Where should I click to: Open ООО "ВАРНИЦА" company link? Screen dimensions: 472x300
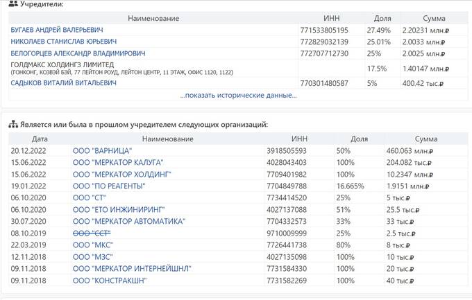point(102,150)
